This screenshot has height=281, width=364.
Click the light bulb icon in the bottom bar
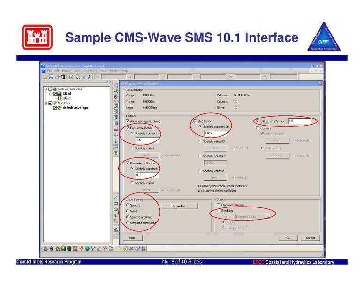[119, 249]
